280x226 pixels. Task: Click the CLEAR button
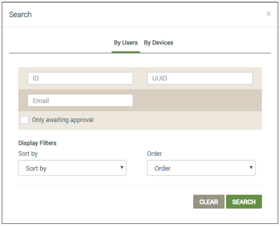point(209,202)
